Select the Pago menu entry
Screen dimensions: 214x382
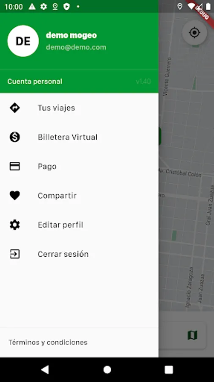pos(80,166)
